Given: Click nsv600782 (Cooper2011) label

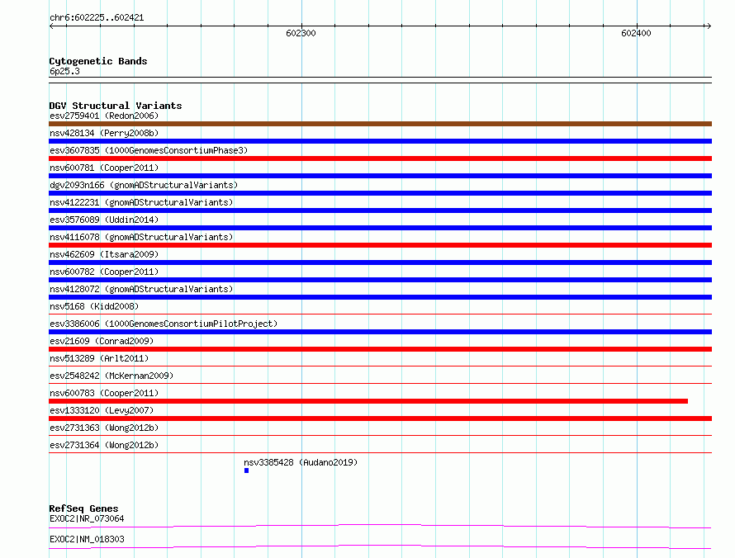Looking at the screenshot, I should tap(104, 272).
